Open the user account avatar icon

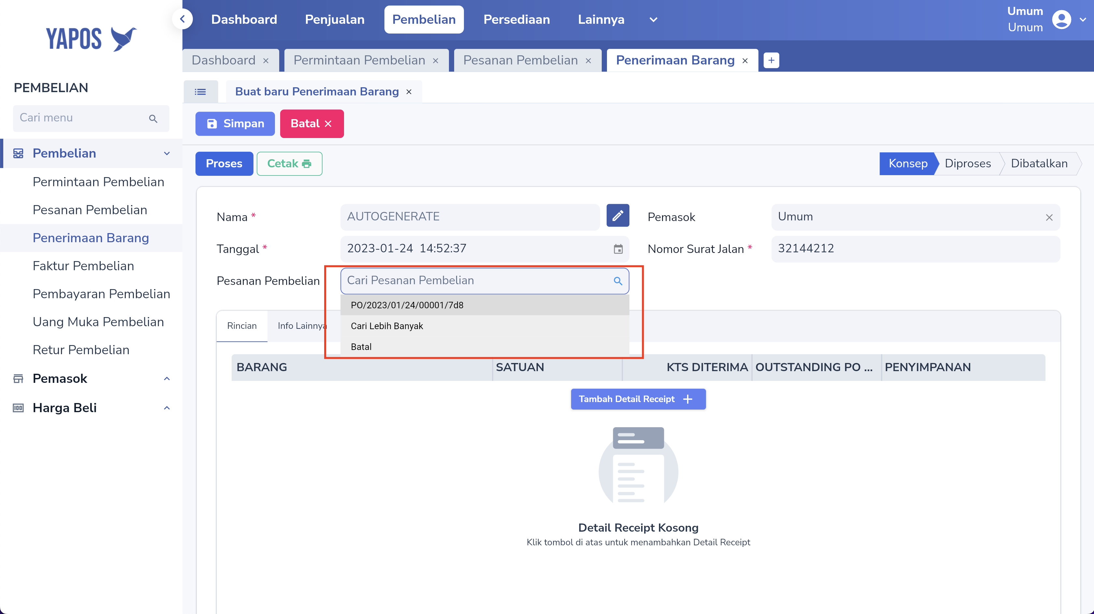(x=1061, y=20)
